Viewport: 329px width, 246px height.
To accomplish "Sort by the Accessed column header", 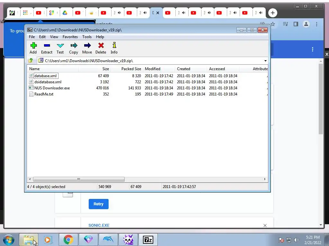I will tap(223, 69).
